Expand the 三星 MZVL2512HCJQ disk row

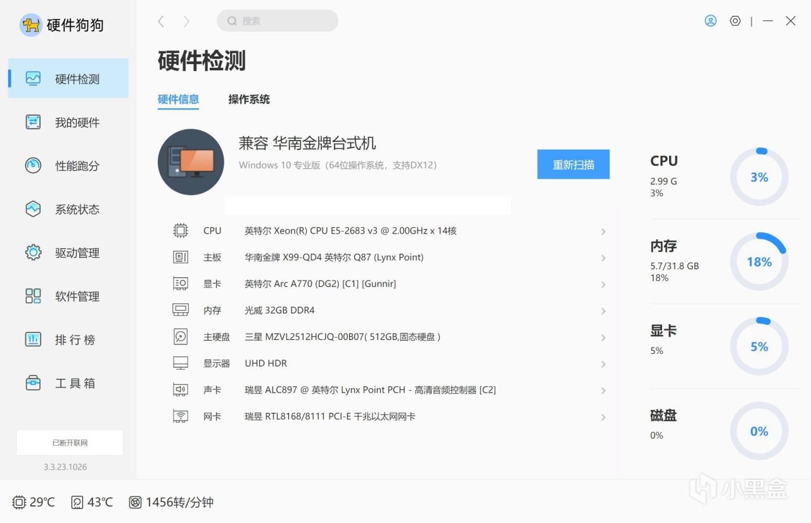pyautogui.click(x=603, y=338)
